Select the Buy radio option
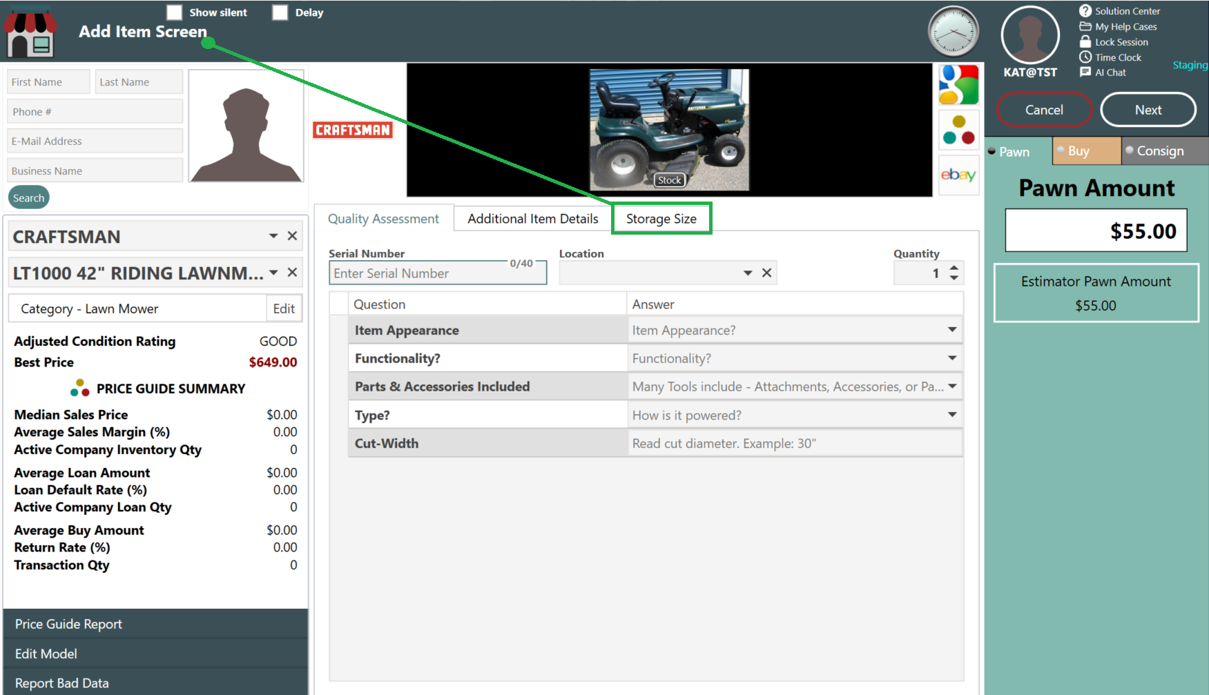The height and width of the screenshot is (695, 1209). pos(1061,149)
